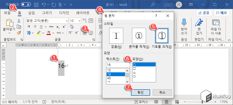Apply red font color
The image size is (233, 105).
pos(49,33)
